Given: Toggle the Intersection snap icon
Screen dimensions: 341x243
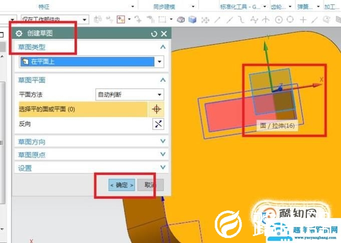Looking at the screenshot, I should pos(265,20).
